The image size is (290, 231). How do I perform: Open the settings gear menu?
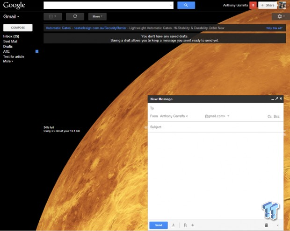(x=281, y=16)
